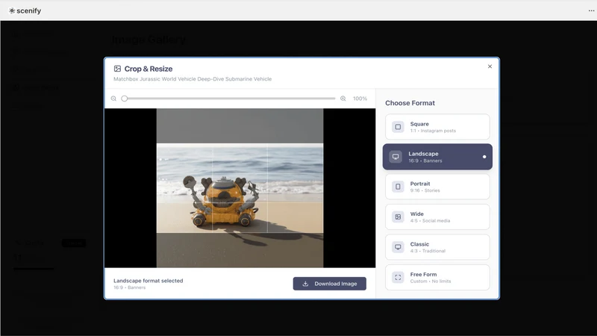This screenshot has width=597, height=336.
Task: Click the submarine toy in the crop preview
Action: 222,201
